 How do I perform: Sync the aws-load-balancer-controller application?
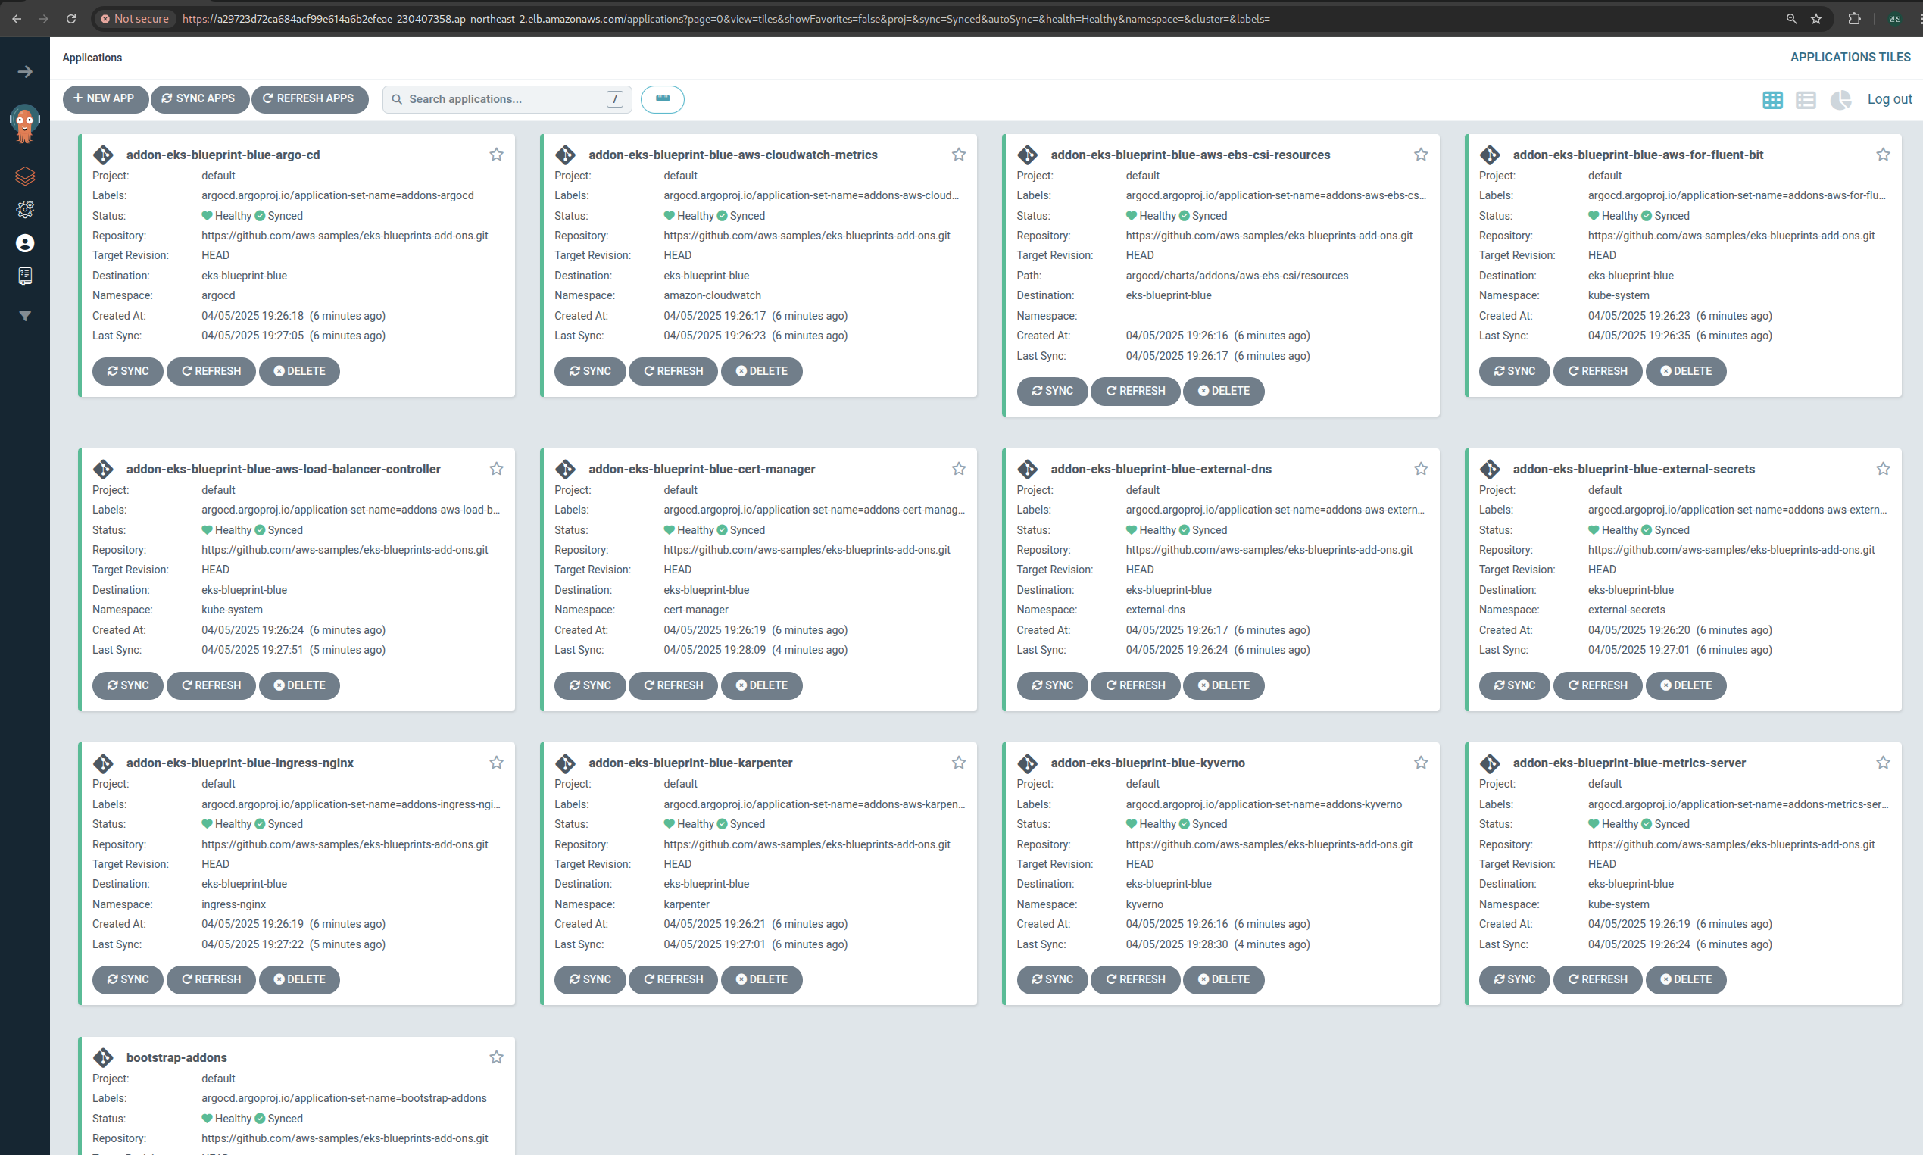tap(128, 685)
